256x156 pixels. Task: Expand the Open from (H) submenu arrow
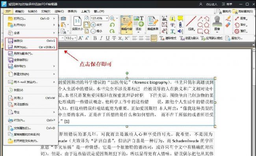pos(54,25)
